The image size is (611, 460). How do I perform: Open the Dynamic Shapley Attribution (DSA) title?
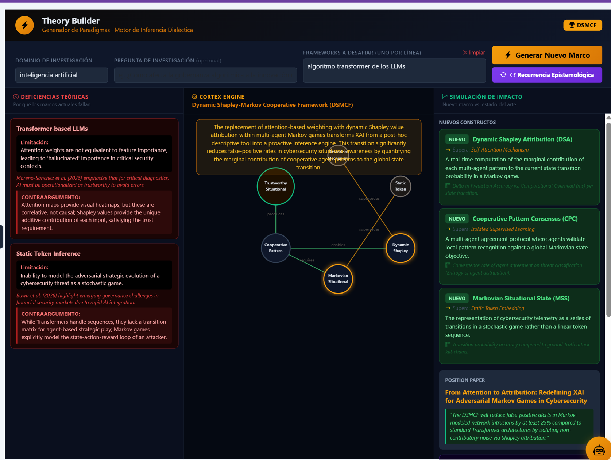point(522,139)
